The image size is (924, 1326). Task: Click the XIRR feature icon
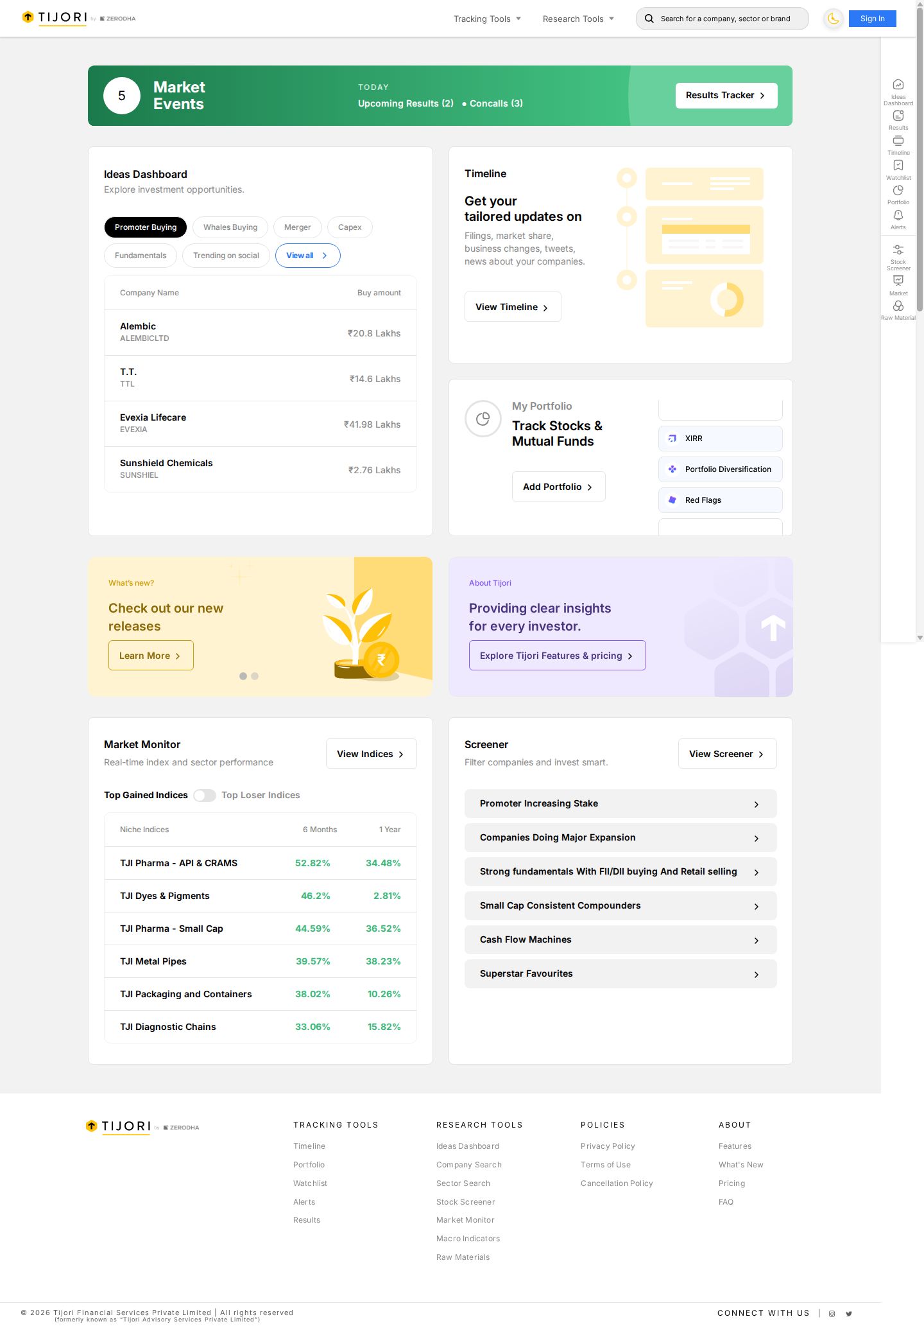(x=672, y=439)
